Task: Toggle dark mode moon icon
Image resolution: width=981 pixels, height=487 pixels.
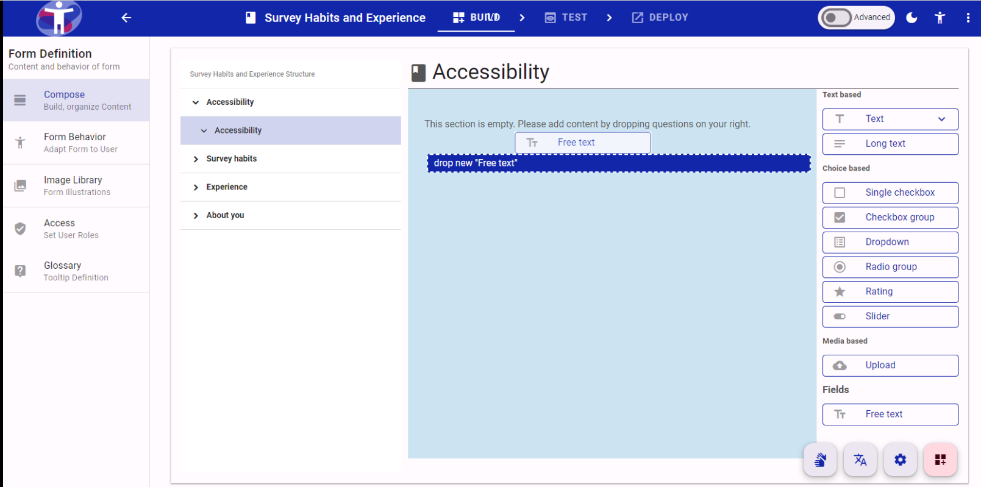Action: pyautogui.click(x=911, y=18)
